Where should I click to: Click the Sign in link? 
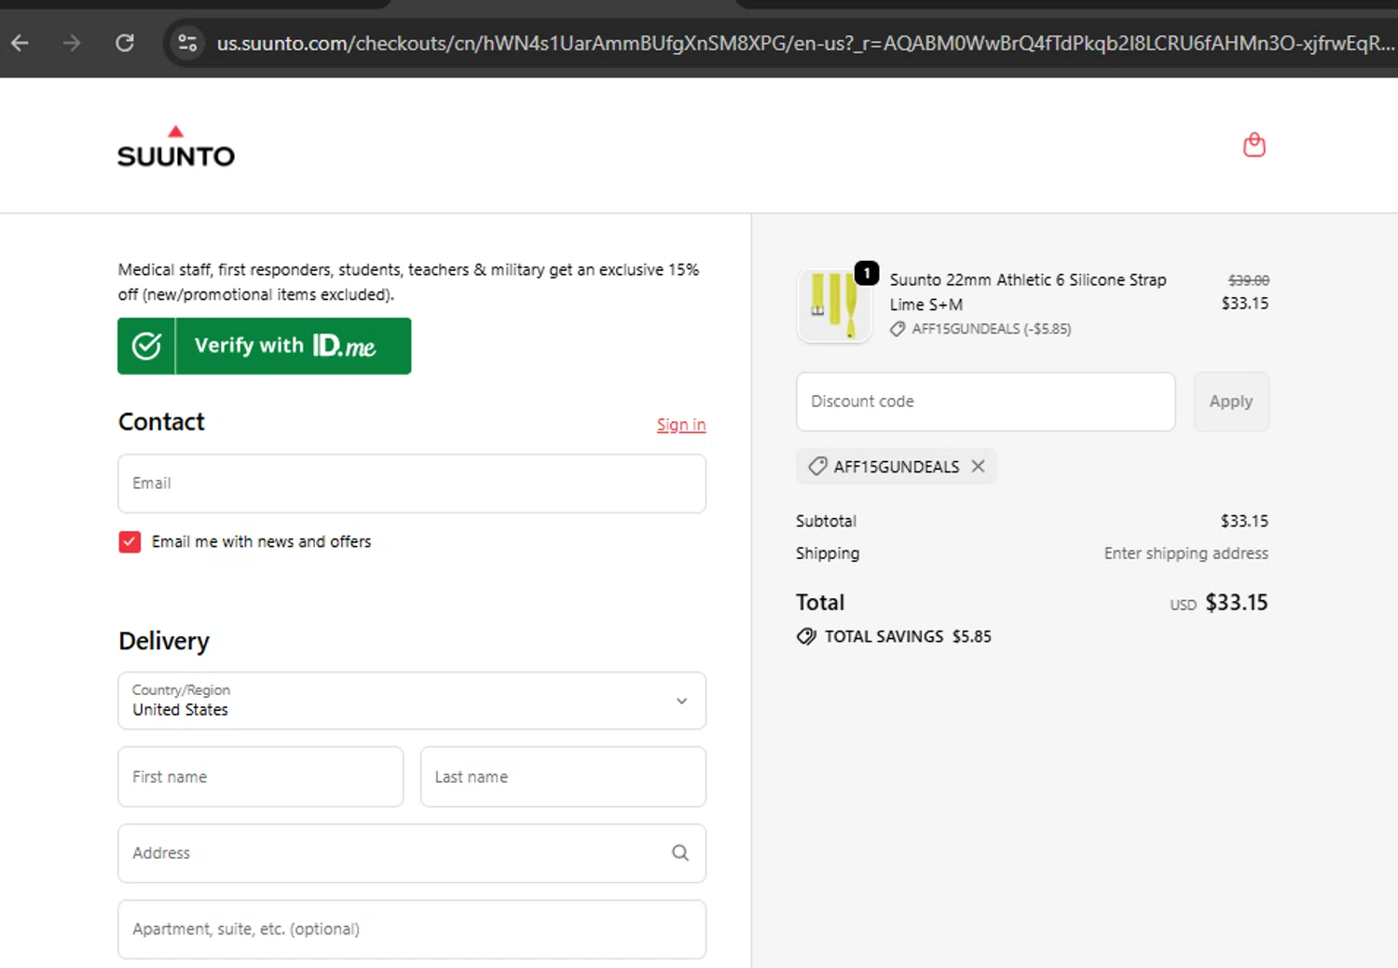(x=681, y=425)
